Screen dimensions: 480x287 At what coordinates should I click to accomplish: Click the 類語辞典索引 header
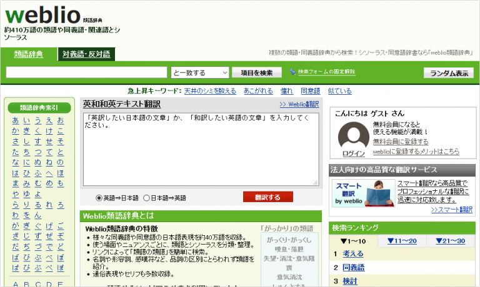(39, 107)
